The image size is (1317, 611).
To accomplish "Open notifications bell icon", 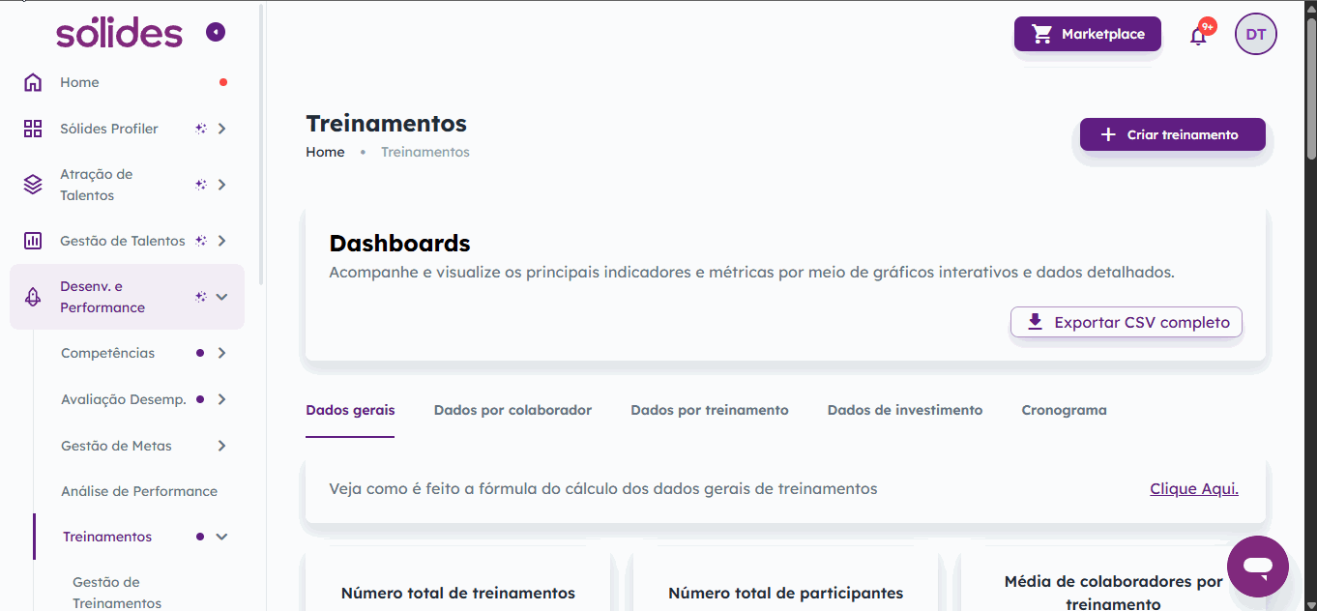I will tap(1198, 37).
